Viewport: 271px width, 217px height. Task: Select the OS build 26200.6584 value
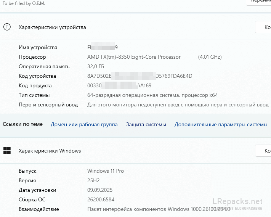coord(101,200)
